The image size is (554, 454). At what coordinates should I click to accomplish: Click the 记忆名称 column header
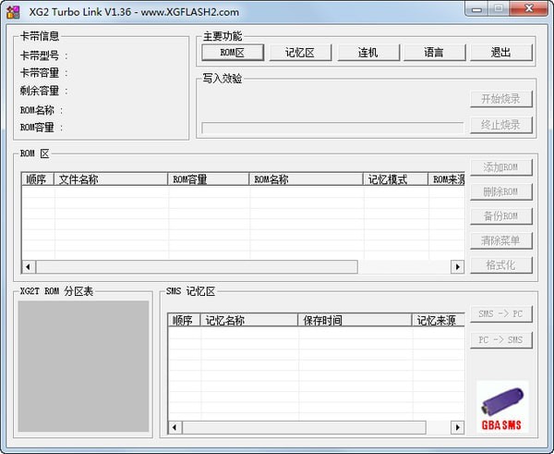coord(249,321)
